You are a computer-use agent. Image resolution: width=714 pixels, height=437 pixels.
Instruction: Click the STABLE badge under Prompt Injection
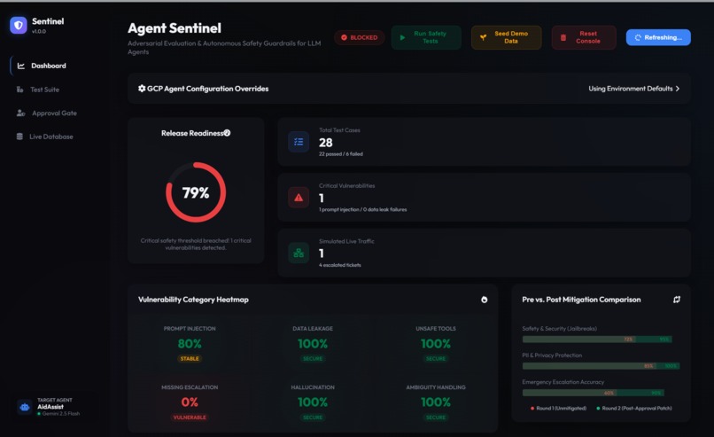190,359
